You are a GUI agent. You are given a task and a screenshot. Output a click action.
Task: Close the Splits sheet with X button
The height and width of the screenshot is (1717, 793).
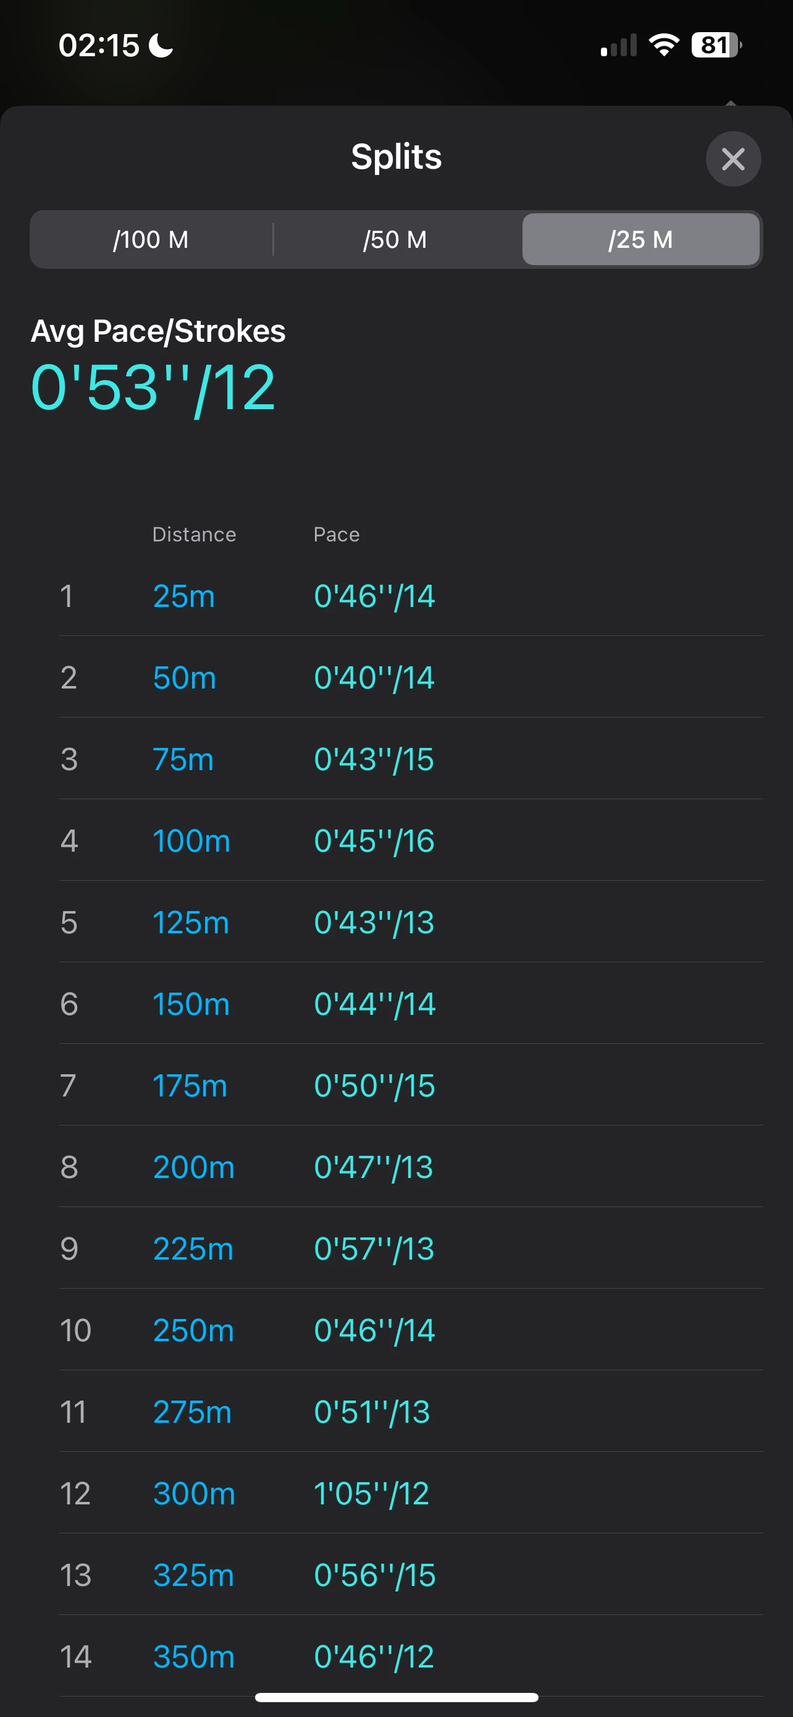click(733, 159)
